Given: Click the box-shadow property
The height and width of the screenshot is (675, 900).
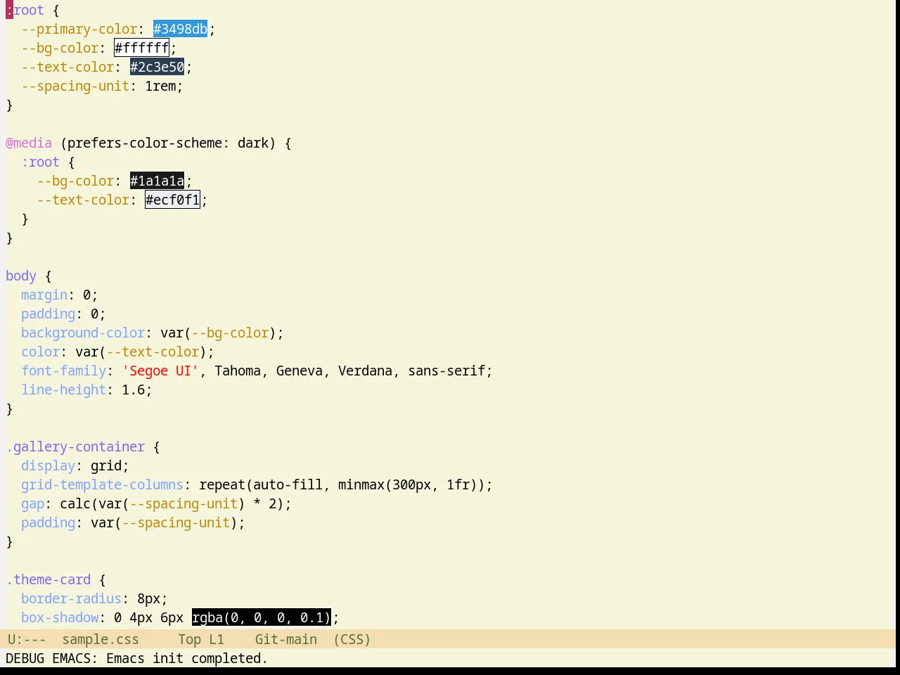Looking at the screenshot, I should (60, 617).
